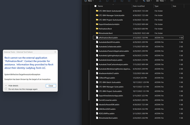Screen dimensions: 190x125
Task: Click the file icon of Autodesk.LightingAnalysis.addin
Action: click(x=97, y=55)
